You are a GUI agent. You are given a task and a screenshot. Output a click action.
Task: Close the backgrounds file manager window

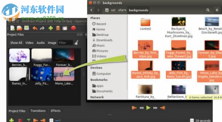[x=91, y=3]
